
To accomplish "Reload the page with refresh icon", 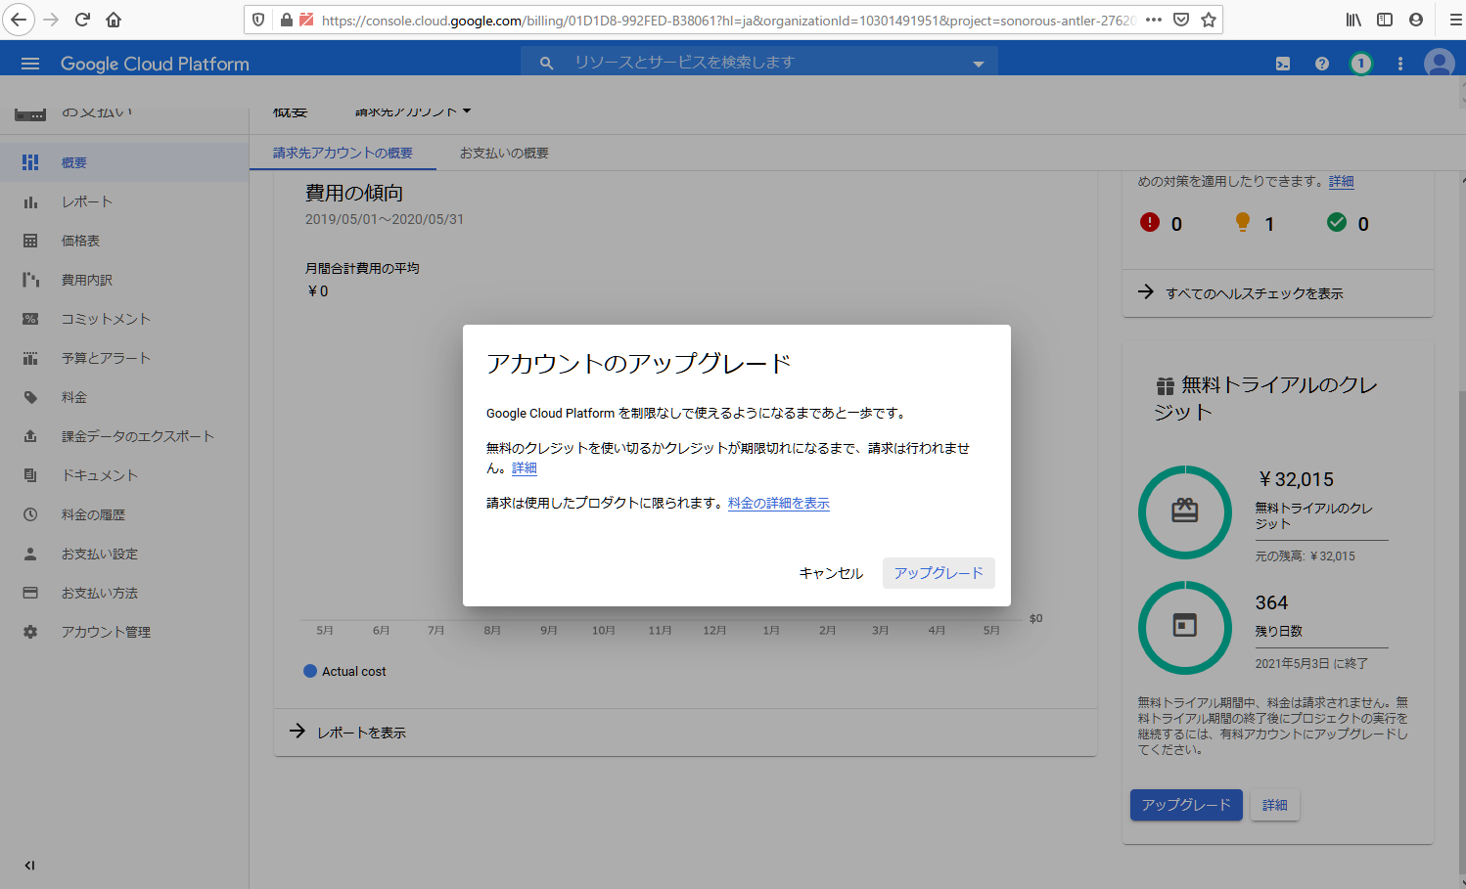I will [82, 20].
